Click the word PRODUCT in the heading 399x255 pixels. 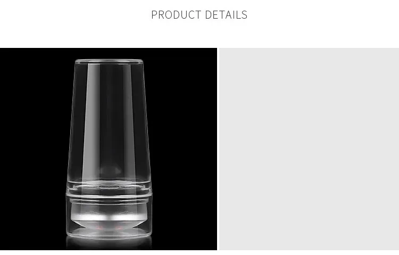tap(176, 15)
